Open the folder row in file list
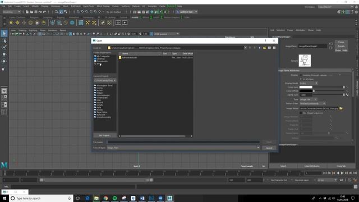 156,57
